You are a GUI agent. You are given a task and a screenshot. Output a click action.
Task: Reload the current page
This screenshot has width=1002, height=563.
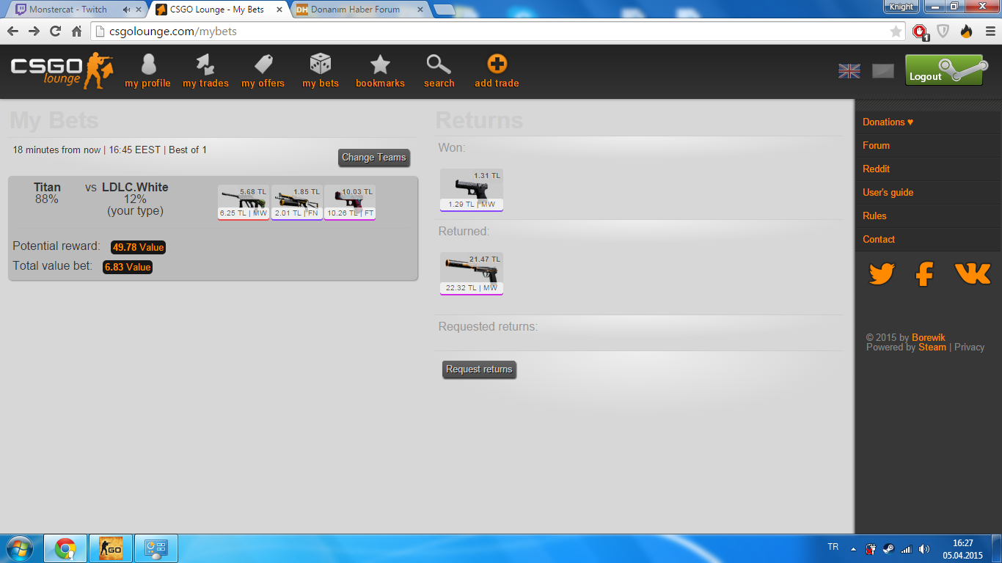click(55, 32)
